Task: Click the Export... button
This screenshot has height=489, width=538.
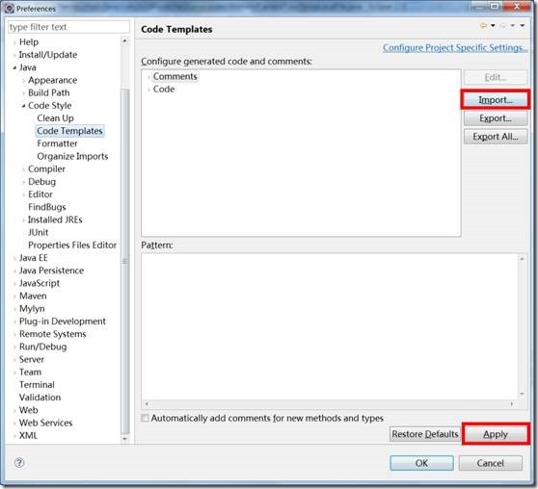Action: 496,118
